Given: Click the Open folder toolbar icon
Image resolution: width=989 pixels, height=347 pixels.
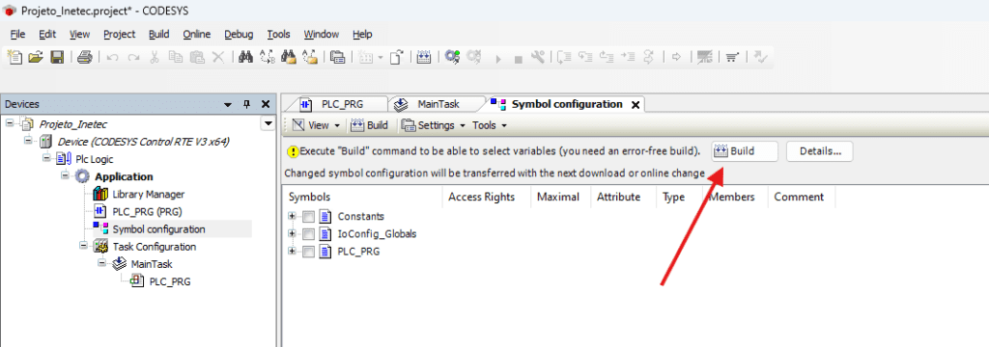Looking at the screenshot, I should [x=36, y=57].
